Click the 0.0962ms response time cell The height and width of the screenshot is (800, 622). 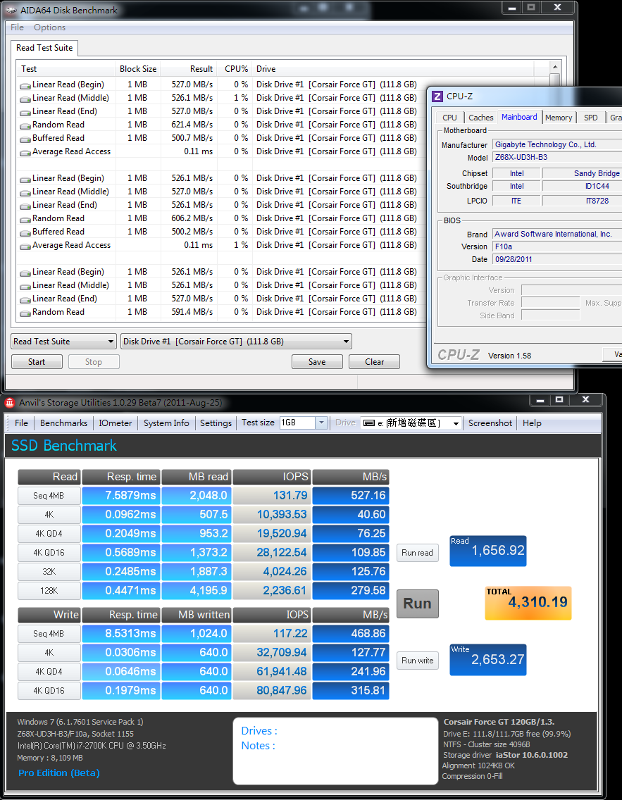(x=121, y=514)
